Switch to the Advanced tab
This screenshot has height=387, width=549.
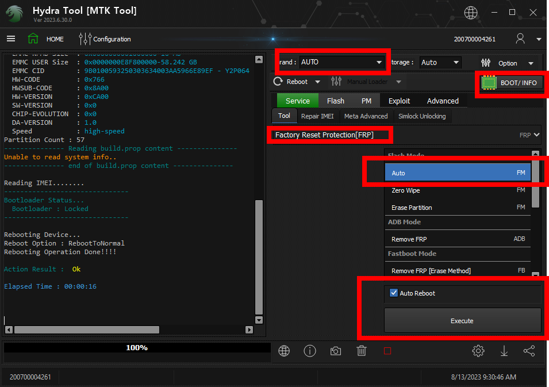[443, 101]
